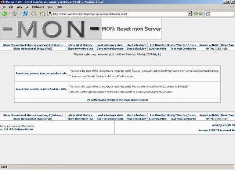The height and width of the screenshot is (170, 235).
Task: Go to the Home page icon
Action: pyautogui.click(x=42, y=14)
